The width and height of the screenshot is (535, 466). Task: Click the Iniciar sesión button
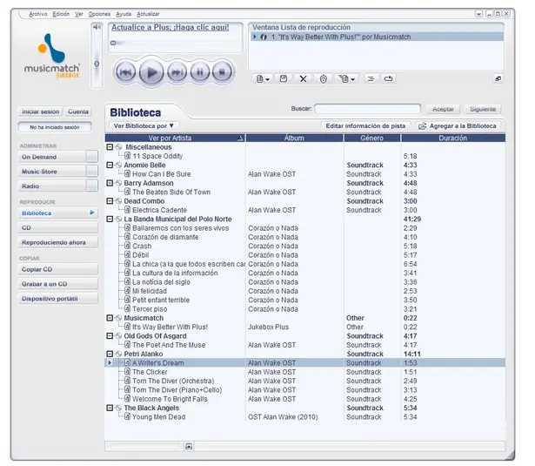(x=41, y=111)
